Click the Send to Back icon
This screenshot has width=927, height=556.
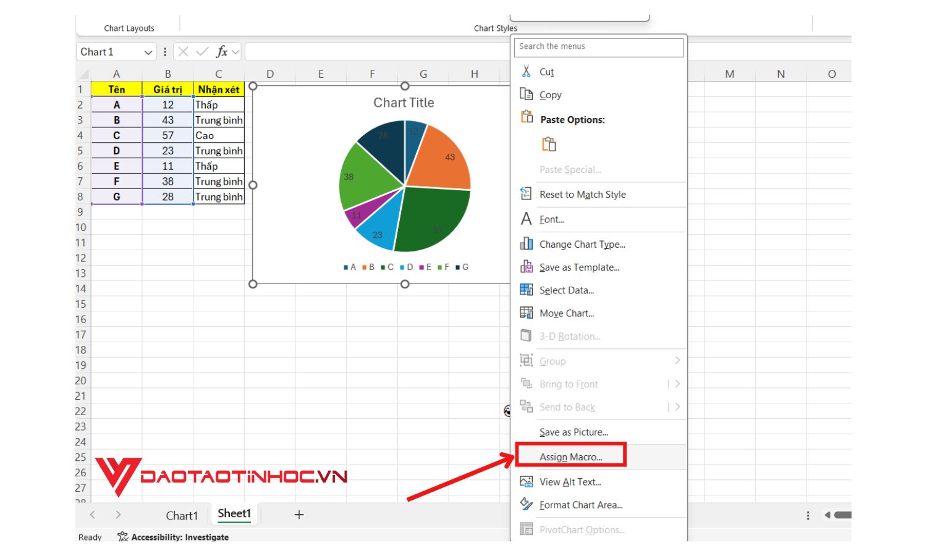527,406
